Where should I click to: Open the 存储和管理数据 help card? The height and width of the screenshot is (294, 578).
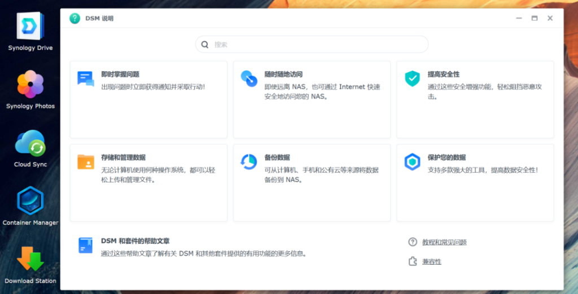(x=148, y=183)
